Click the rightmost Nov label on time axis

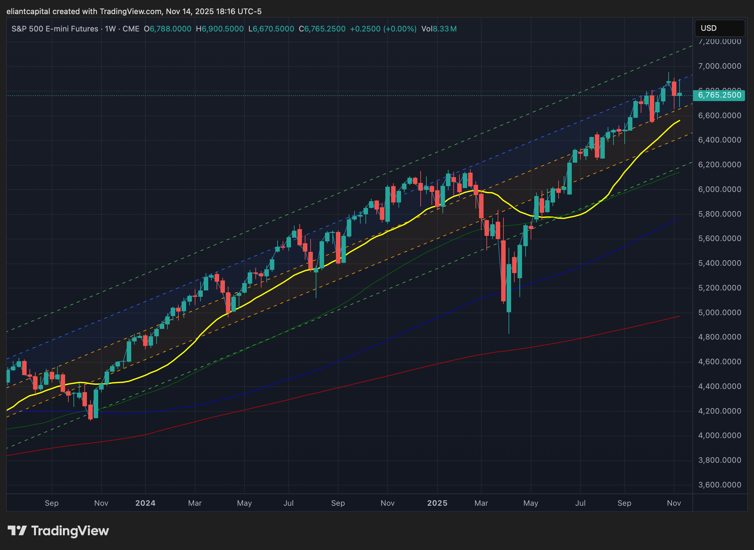[x=674, y=503]
